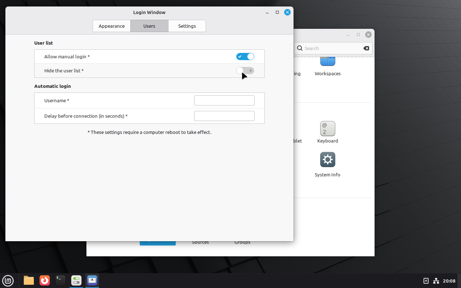This screenshot has height=288, width=461.
Task: Click the Username field for automatic login
Action: [224, 100]
